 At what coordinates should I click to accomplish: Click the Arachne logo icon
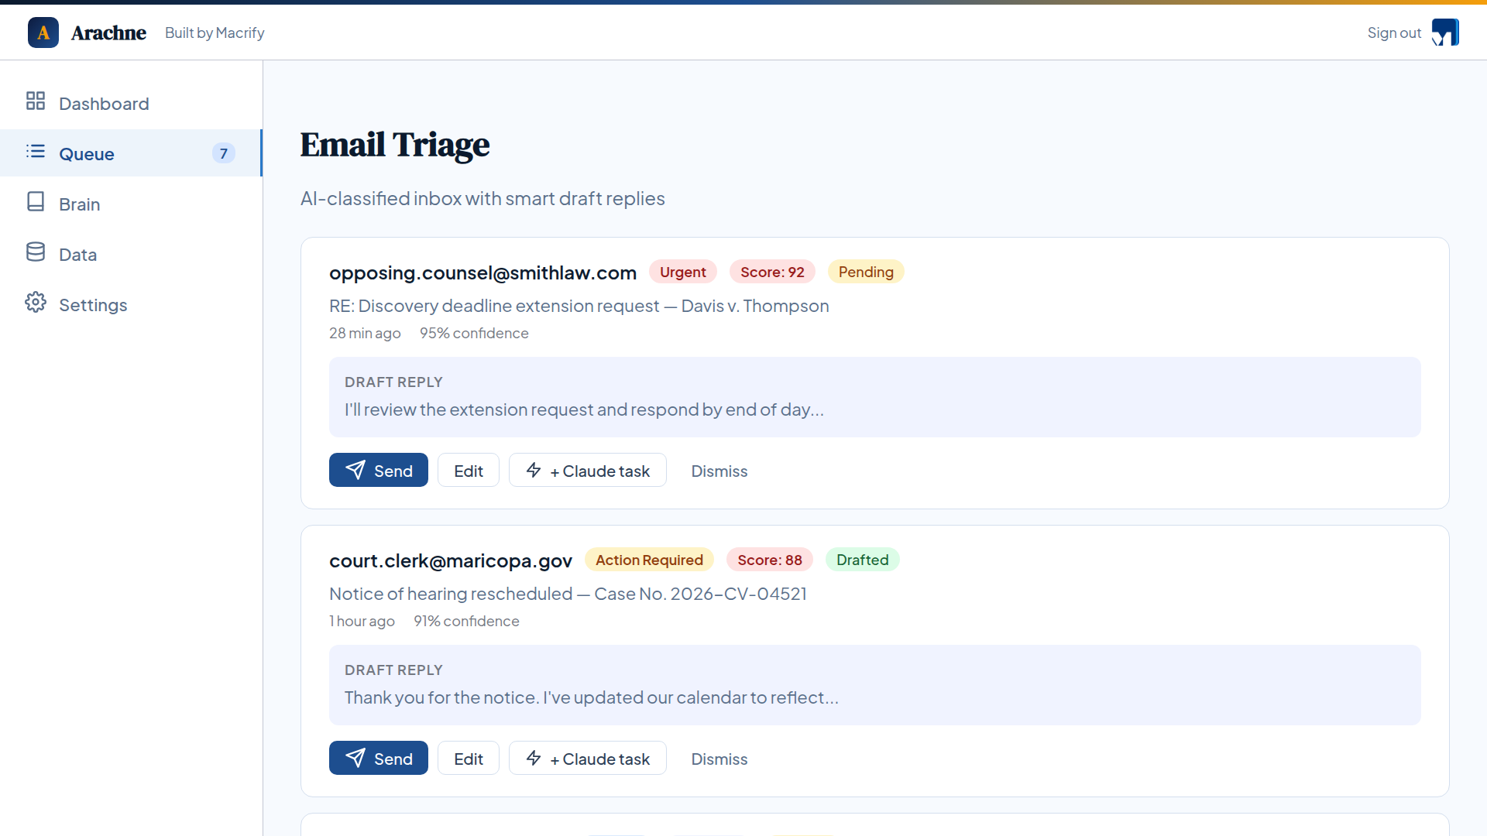(x=43, y=32)
